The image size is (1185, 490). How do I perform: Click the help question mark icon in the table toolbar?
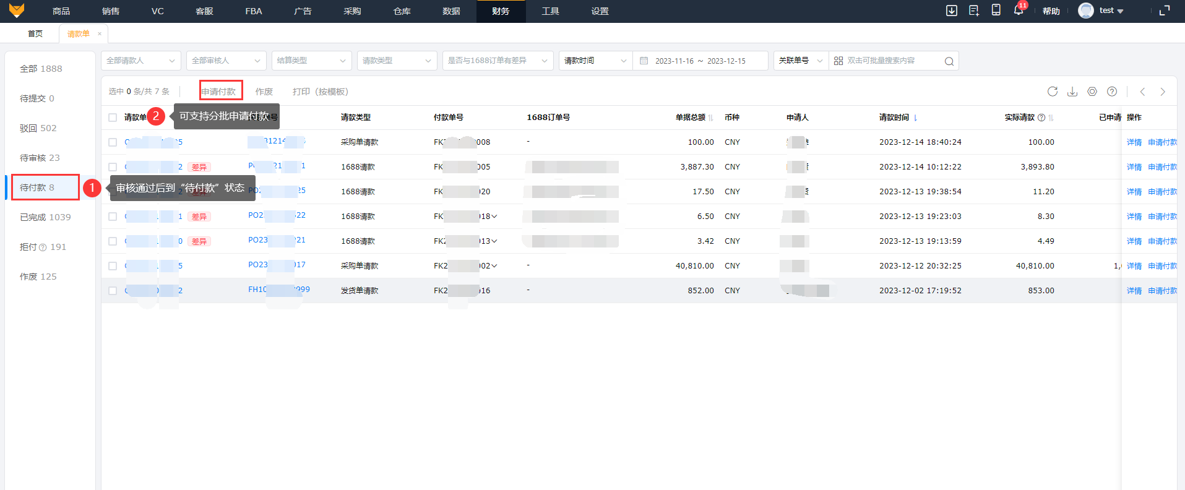[x=1112, y=92]
